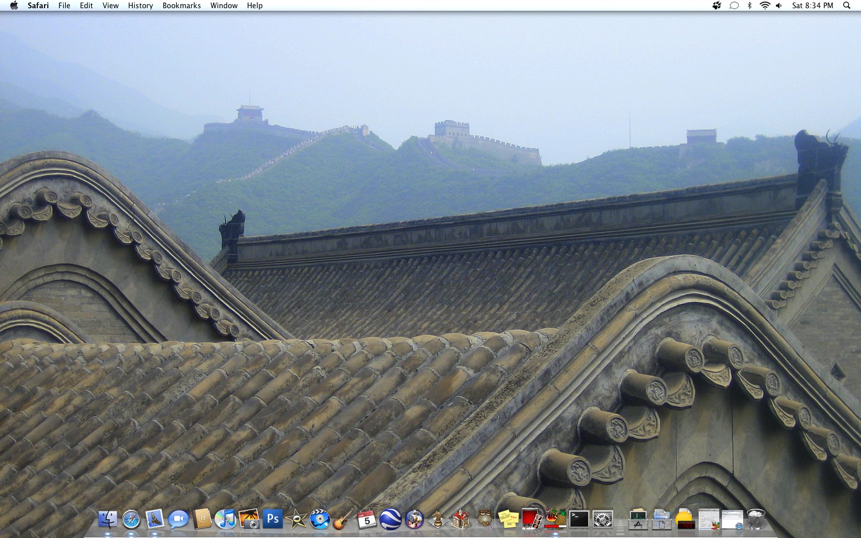The image size is (861, 538).
Task: Launch Google Earth globe in Dock
Action: click(x=391, y=520)
